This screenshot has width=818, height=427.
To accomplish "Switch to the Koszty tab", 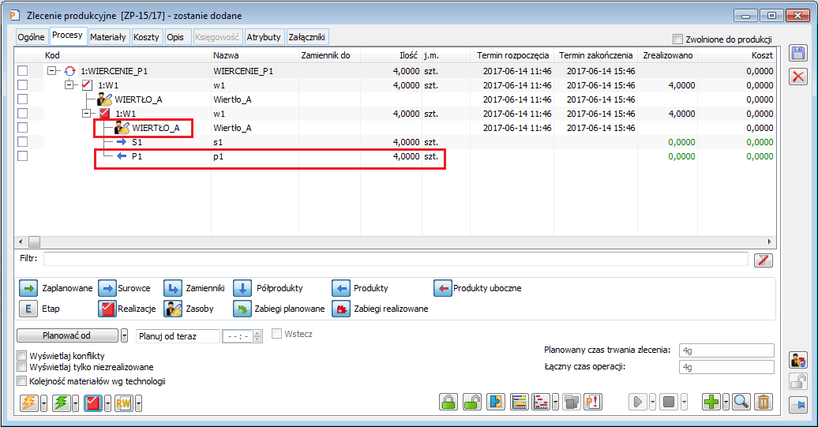I will tap(146, 37).
